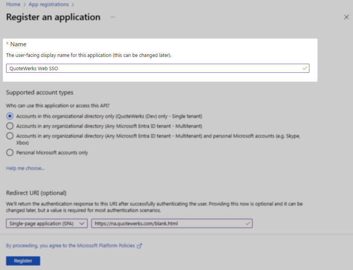Navigate back to App registrations breadcrumb
This screenshot has height=270, width=353.
pos(49,5)
